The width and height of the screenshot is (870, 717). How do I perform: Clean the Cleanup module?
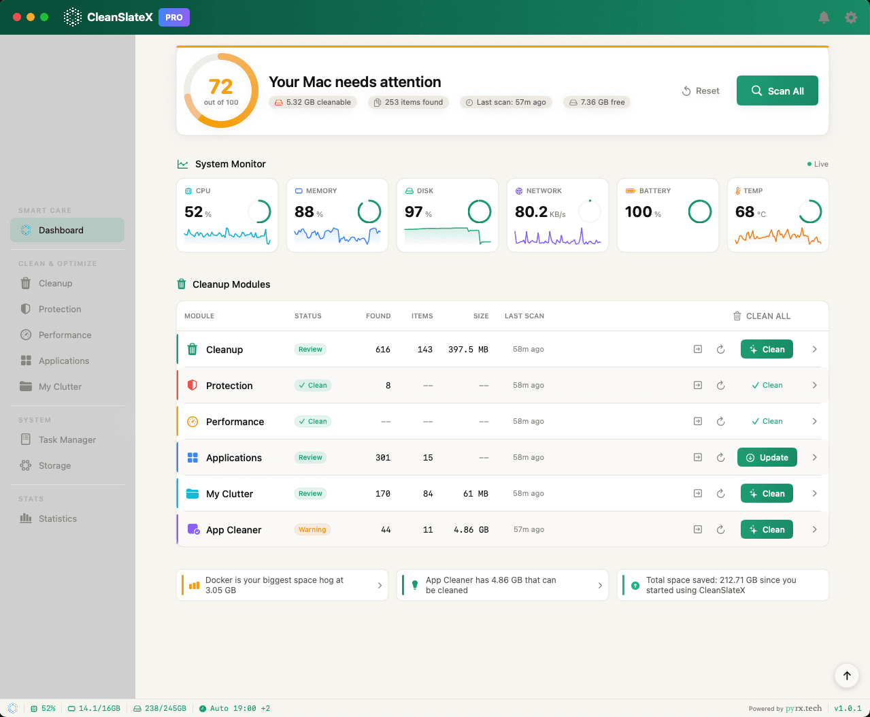[767, 350]
